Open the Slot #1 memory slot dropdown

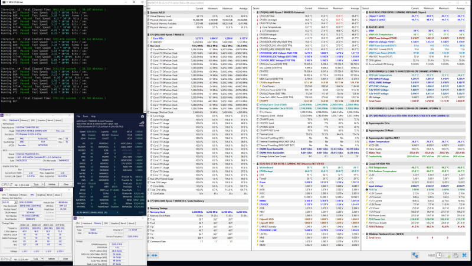coord(9,202)
